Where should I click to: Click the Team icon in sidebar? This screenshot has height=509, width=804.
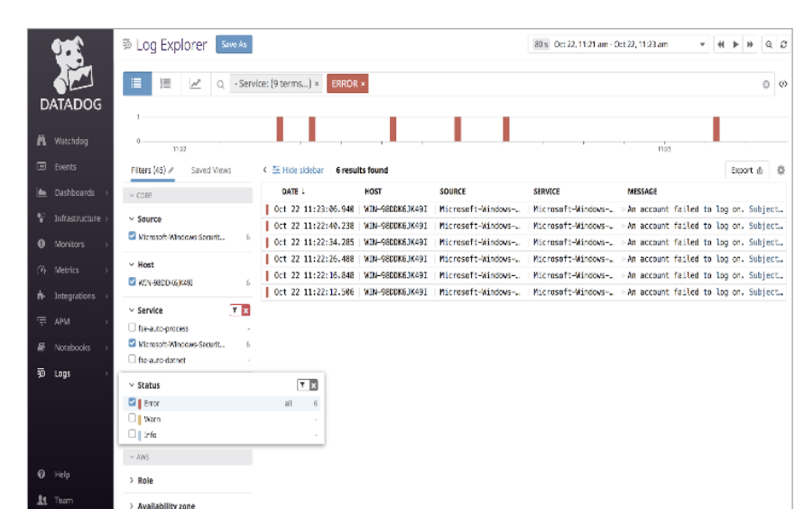[42, 500]
